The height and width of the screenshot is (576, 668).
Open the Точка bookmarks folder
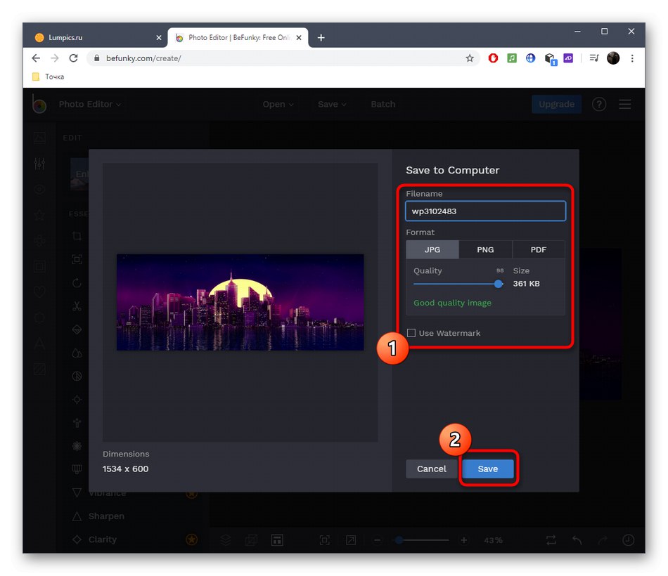(x=48, y=77)
